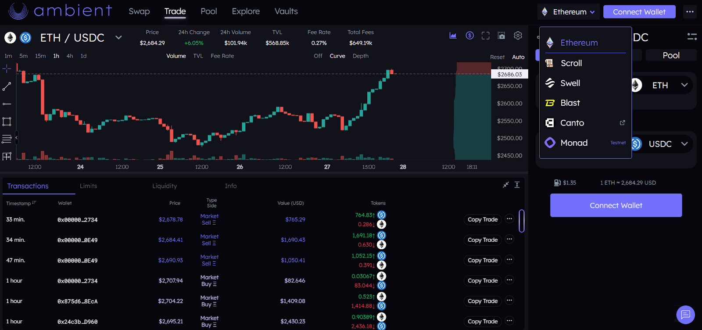
Task: Set the 1m candle interval
Action: (8, 56)
